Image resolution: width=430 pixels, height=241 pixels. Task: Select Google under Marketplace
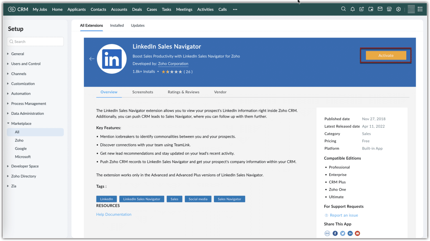pyautogui.click(x=21, y=149)
